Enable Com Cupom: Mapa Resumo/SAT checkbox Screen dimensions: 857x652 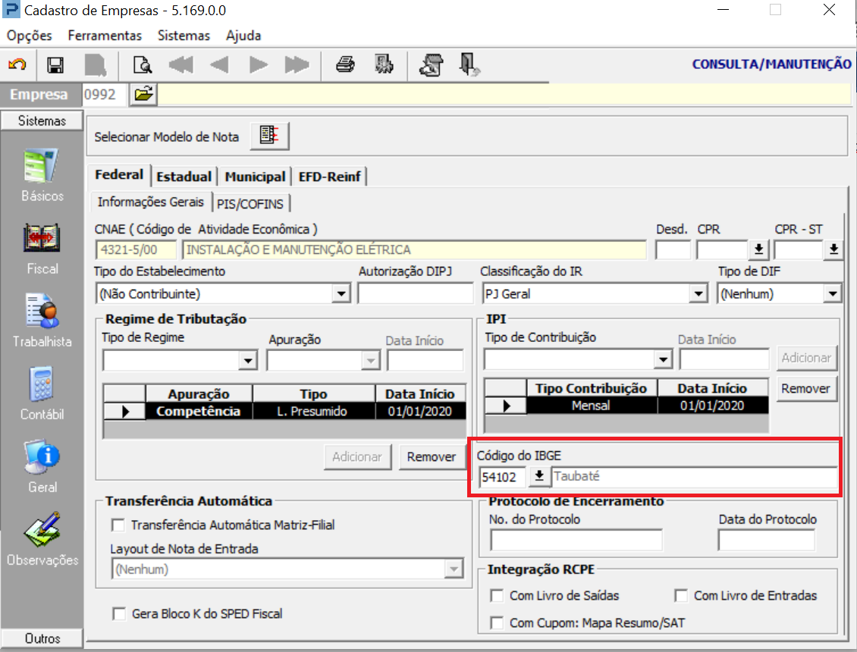coord(497,623)
